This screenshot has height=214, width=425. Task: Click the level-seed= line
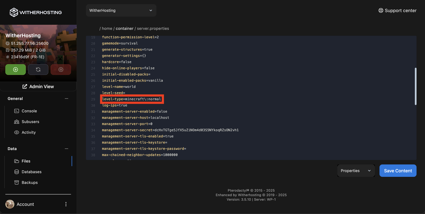tap(114, 93)
